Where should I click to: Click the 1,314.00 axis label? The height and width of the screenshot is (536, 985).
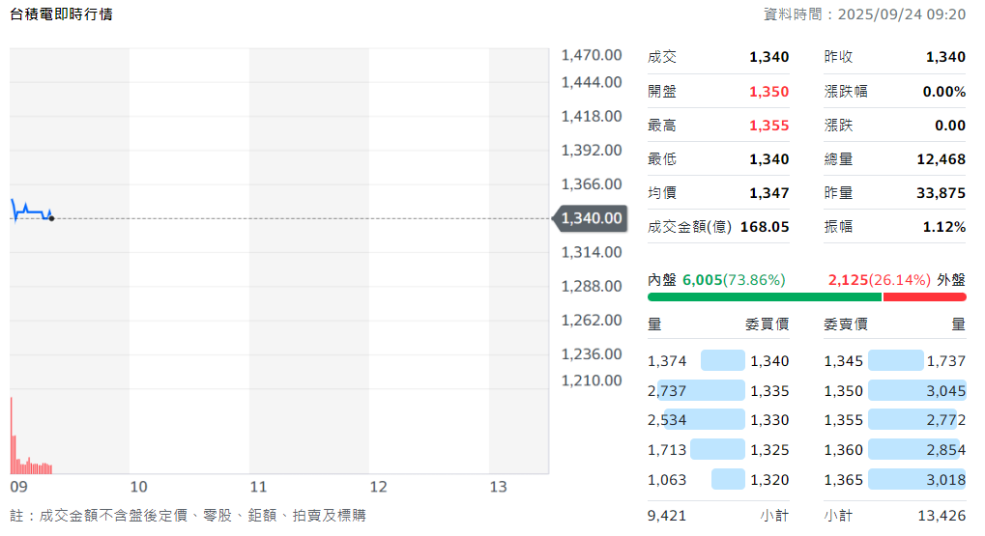[x=592, y=252]
